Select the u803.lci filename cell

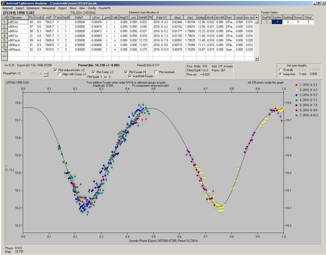click(x=18, y=22)
